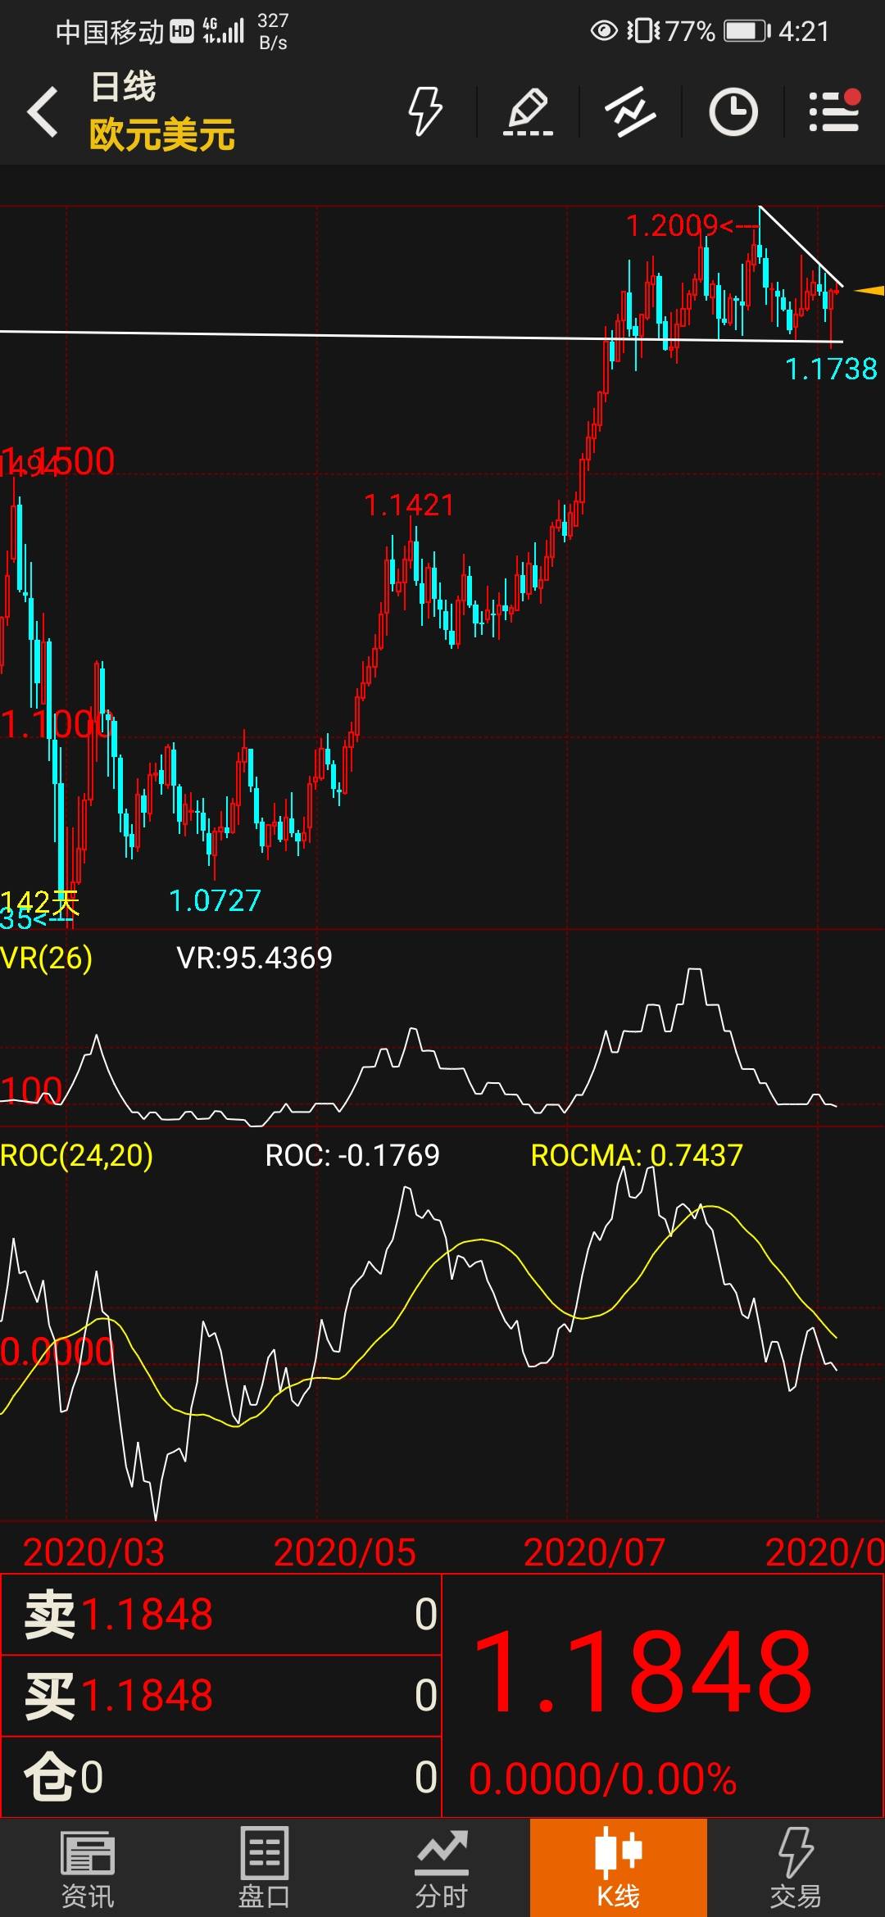This screenshot has height=1917, width=885.
Task: Open the list menu with red dot
Action: coord(834,111)
